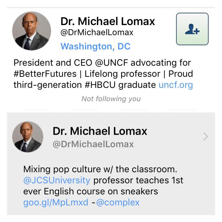Tap the words 'English course on sneakers'
This screenshot has height=222, width=222.
click(101, 191)
